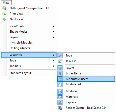Viewport: 116px width, 112px height.
Task: Expand the ViewPoints submenu arrow
Action: [x=54, y=26]
